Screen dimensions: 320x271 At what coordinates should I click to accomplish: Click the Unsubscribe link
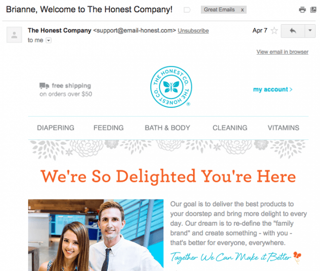click(x=193, y=31)
